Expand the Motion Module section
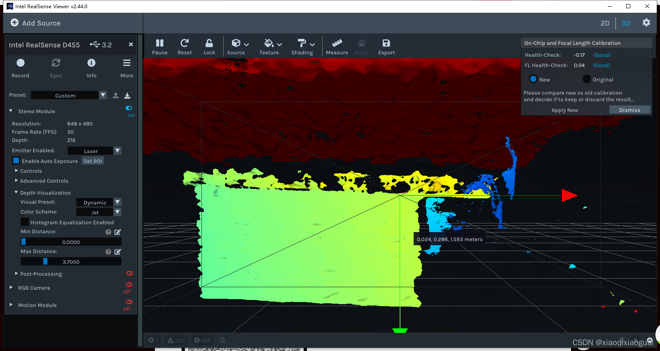Image resolution: width=660 pixels, height=351 pixels. tap(11, 305)
